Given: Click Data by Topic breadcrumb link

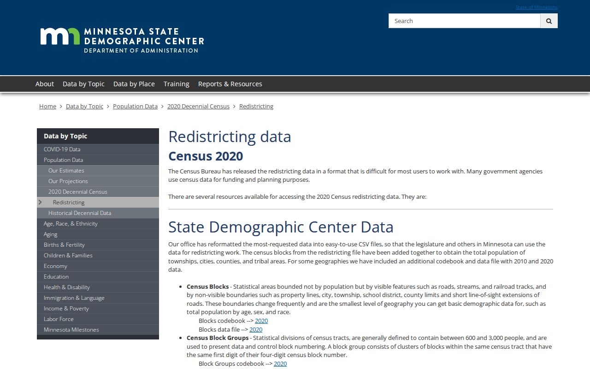Looking at the screenshot, I should pyautogui.click(x=85, y=106).
